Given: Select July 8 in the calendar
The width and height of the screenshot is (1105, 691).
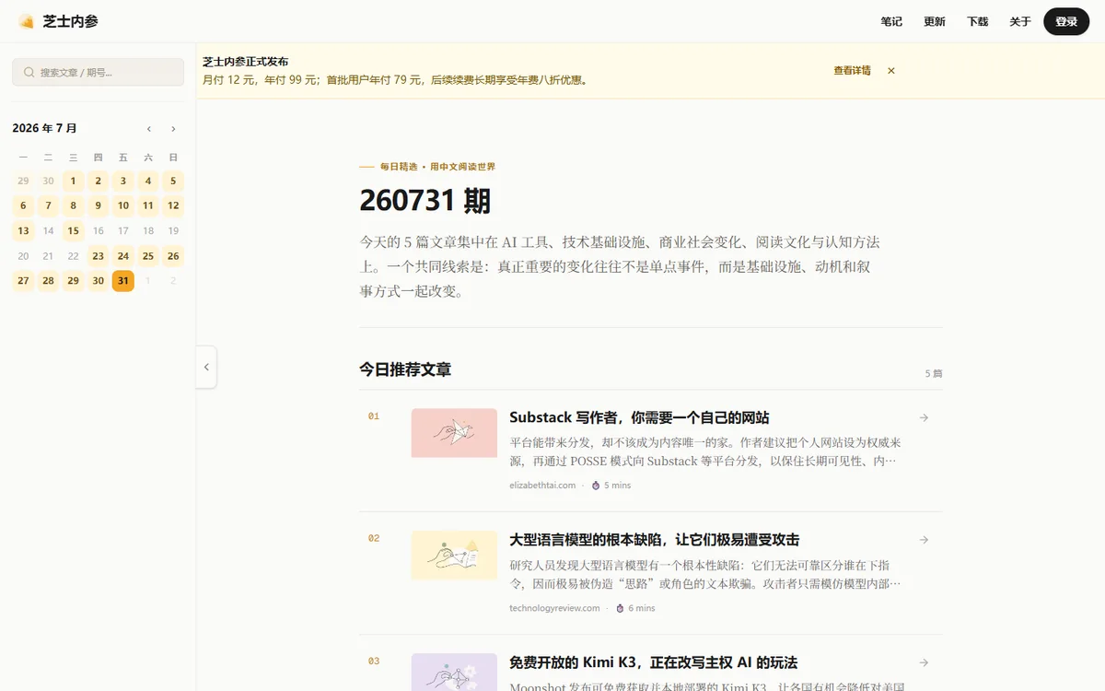Looking at the screenshot, I should (x=73, y=205).
